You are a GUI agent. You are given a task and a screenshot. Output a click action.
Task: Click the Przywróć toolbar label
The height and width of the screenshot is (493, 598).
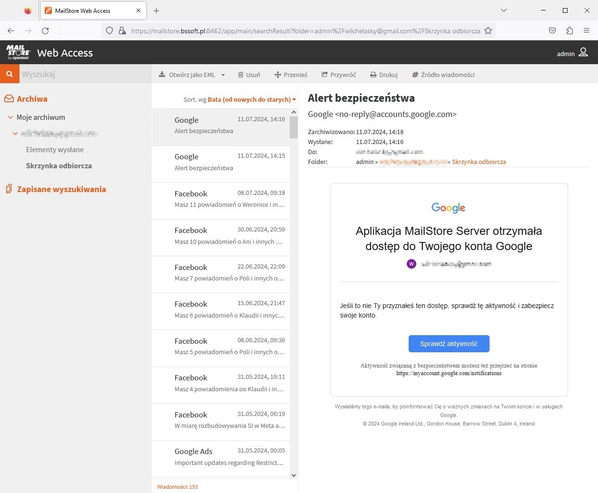pyautogui.click(x=343, y=75)
